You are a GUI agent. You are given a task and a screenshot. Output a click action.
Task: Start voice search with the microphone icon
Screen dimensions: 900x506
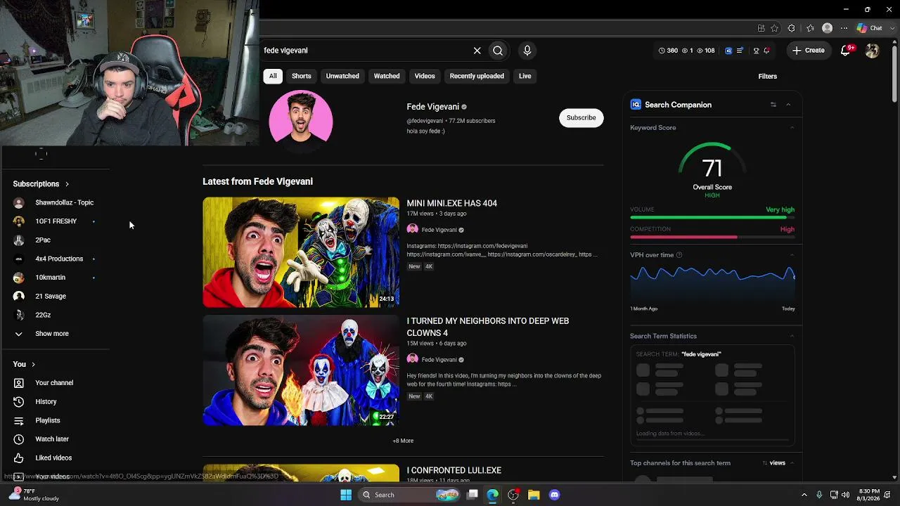click(527, 51)
